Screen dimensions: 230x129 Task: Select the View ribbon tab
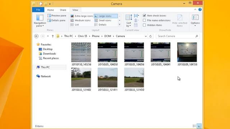[x=75, y=10]
